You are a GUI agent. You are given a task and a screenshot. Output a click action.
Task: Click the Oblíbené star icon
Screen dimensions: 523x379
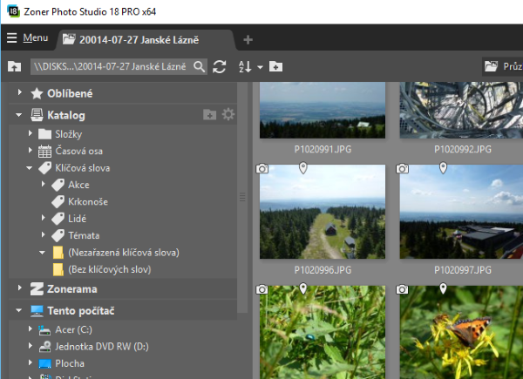(x=37, y=94)
